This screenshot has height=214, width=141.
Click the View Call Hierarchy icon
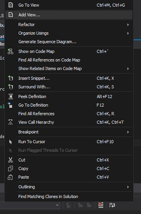point(11,122)
